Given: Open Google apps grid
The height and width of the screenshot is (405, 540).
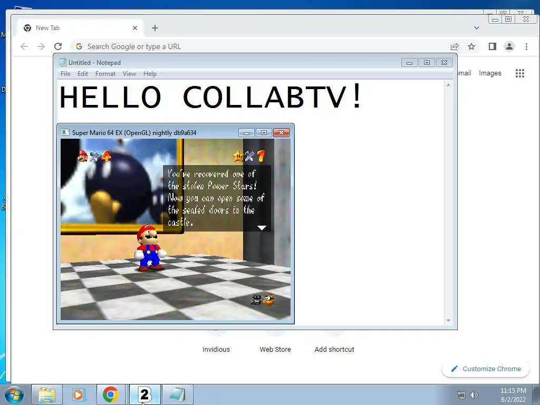Looking at the screenshot, I should click(519, 73).
